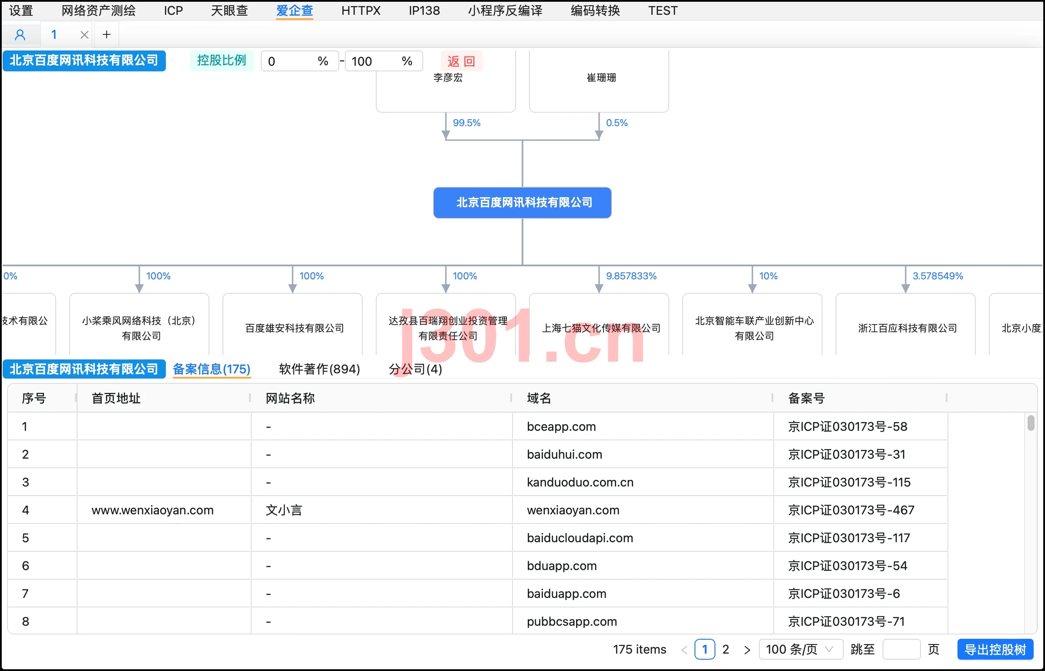Open 小程序反编译 section

[x=505, y=10]
